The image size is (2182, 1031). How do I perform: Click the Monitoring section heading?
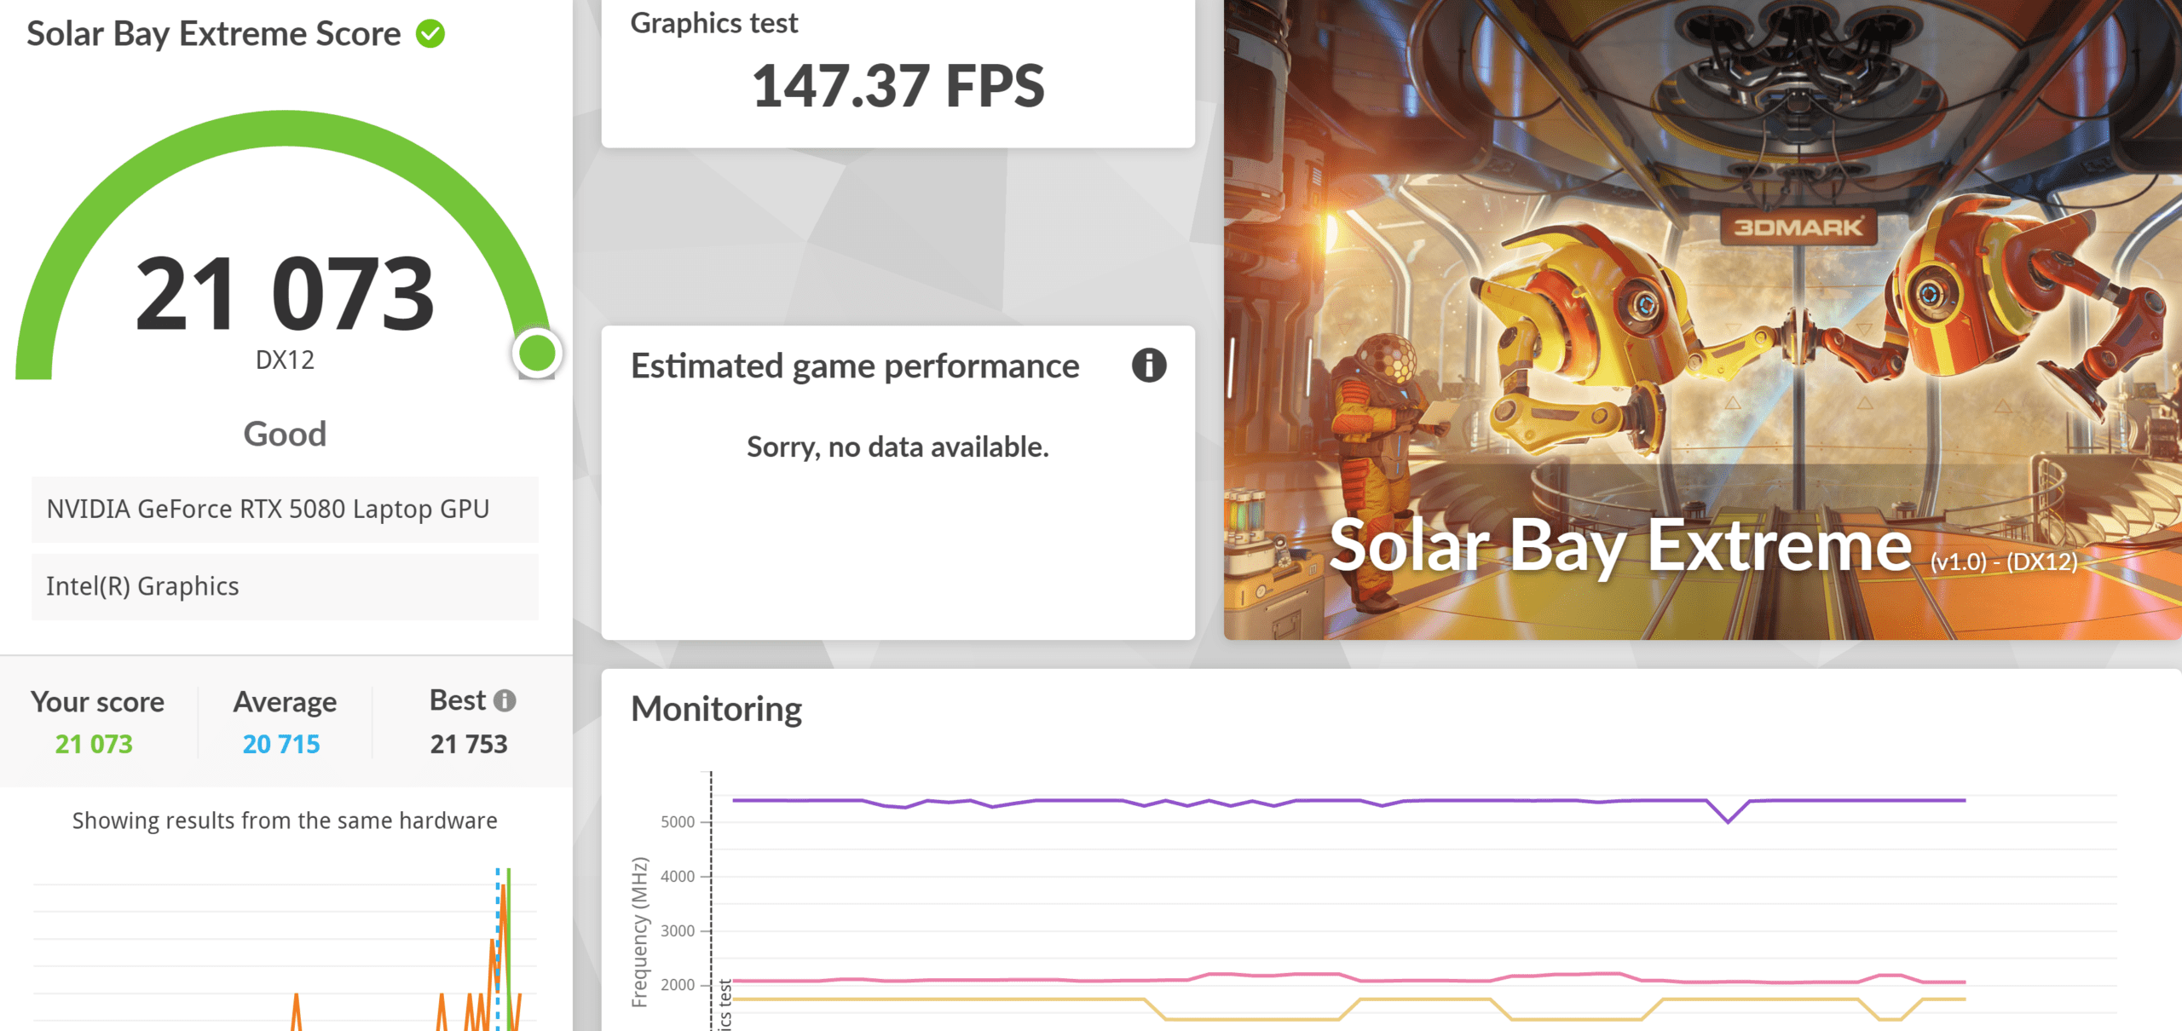coord(716,709)
